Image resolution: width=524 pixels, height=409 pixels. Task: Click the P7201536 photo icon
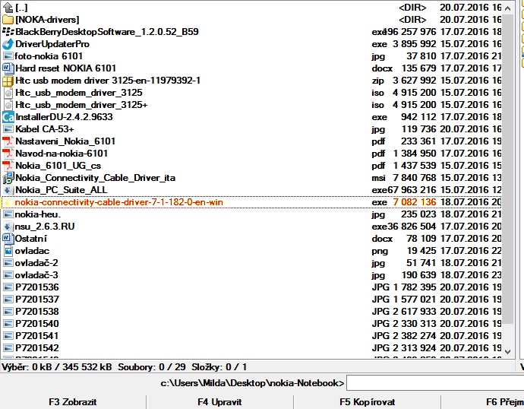coord(8,287)
